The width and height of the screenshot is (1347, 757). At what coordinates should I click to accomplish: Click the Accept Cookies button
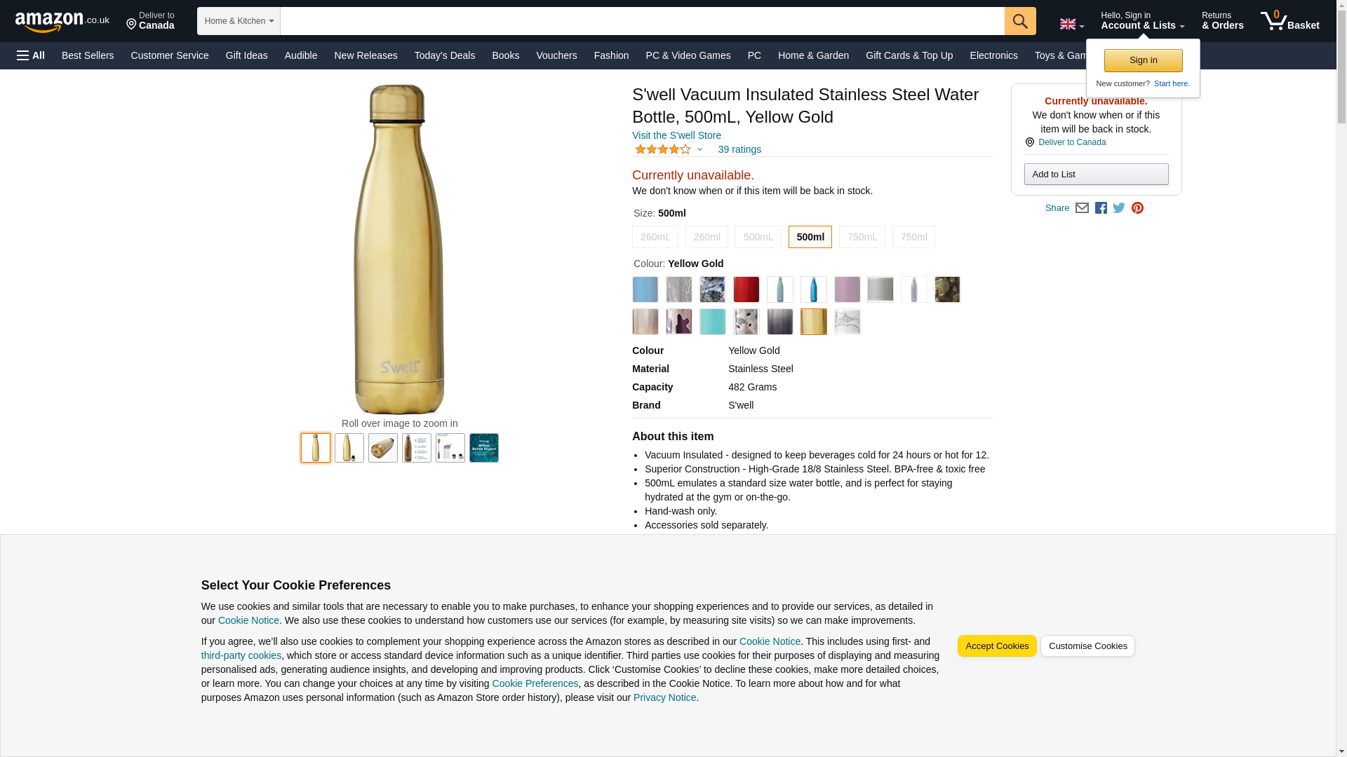996,646
